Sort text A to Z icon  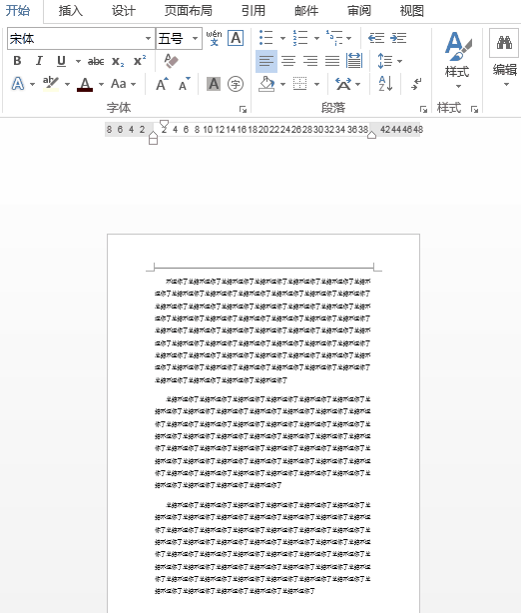[385, 84]
